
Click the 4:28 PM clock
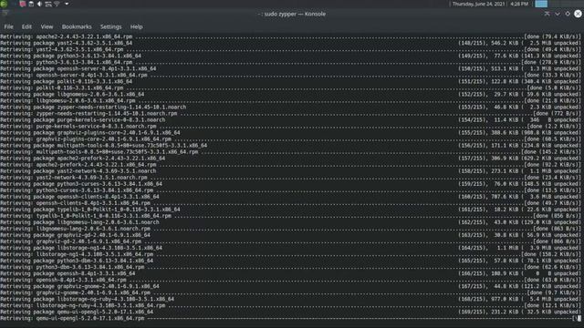coord(519,4)
